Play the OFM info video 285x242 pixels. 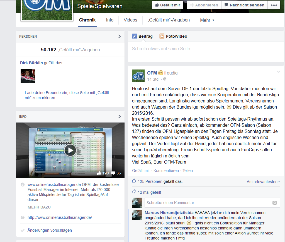pyautogui.click(x=70, y=150)
